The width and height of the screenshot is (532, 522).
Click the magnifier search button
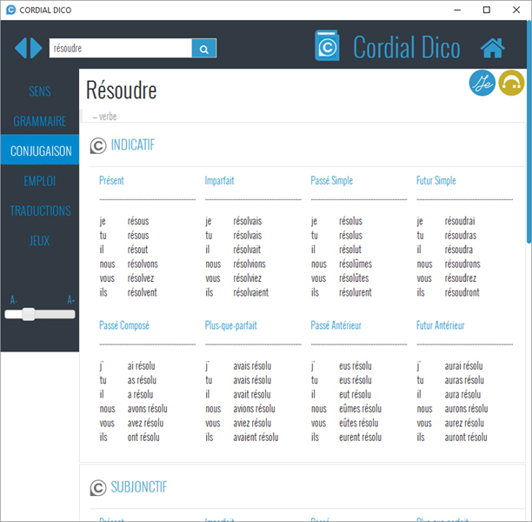tap(204, 49)
